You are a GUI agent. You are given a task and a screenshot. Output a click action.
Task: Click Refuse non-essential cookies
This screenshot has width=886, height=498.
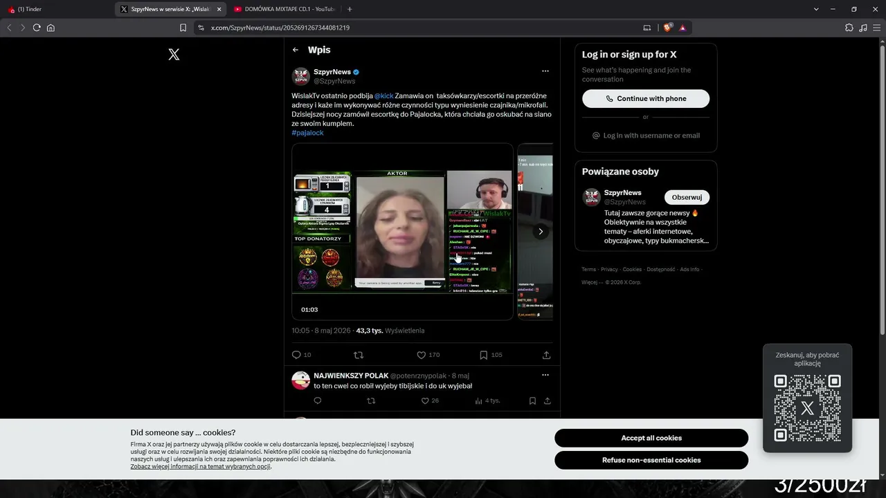tap(651, 460)
